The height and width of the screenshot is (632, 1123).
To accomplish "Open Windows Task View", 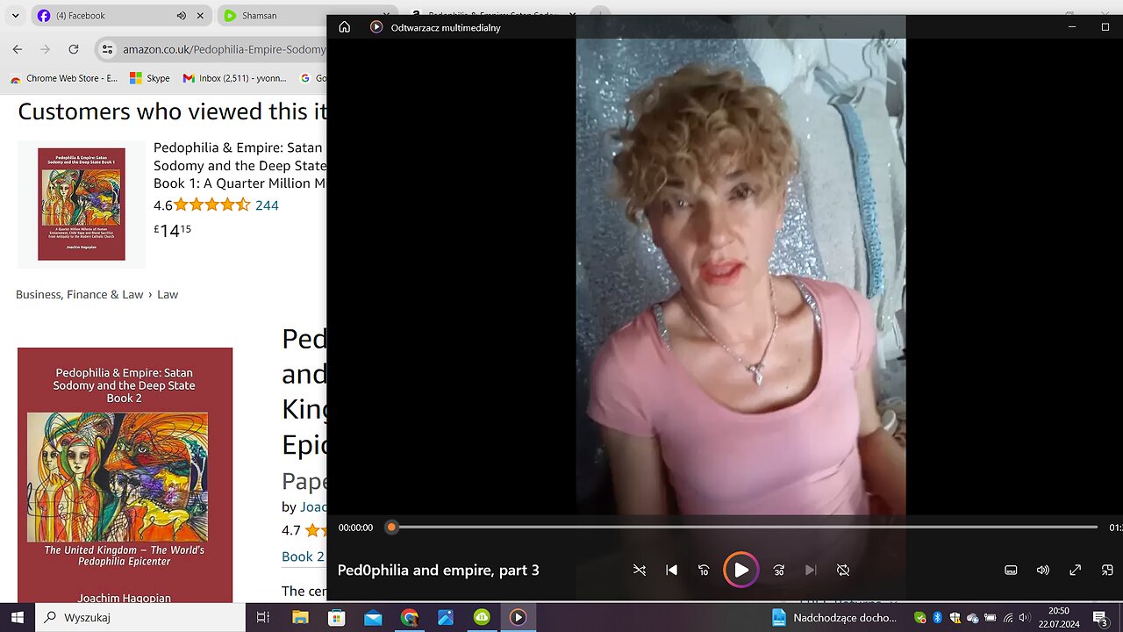I will point(262,617).
